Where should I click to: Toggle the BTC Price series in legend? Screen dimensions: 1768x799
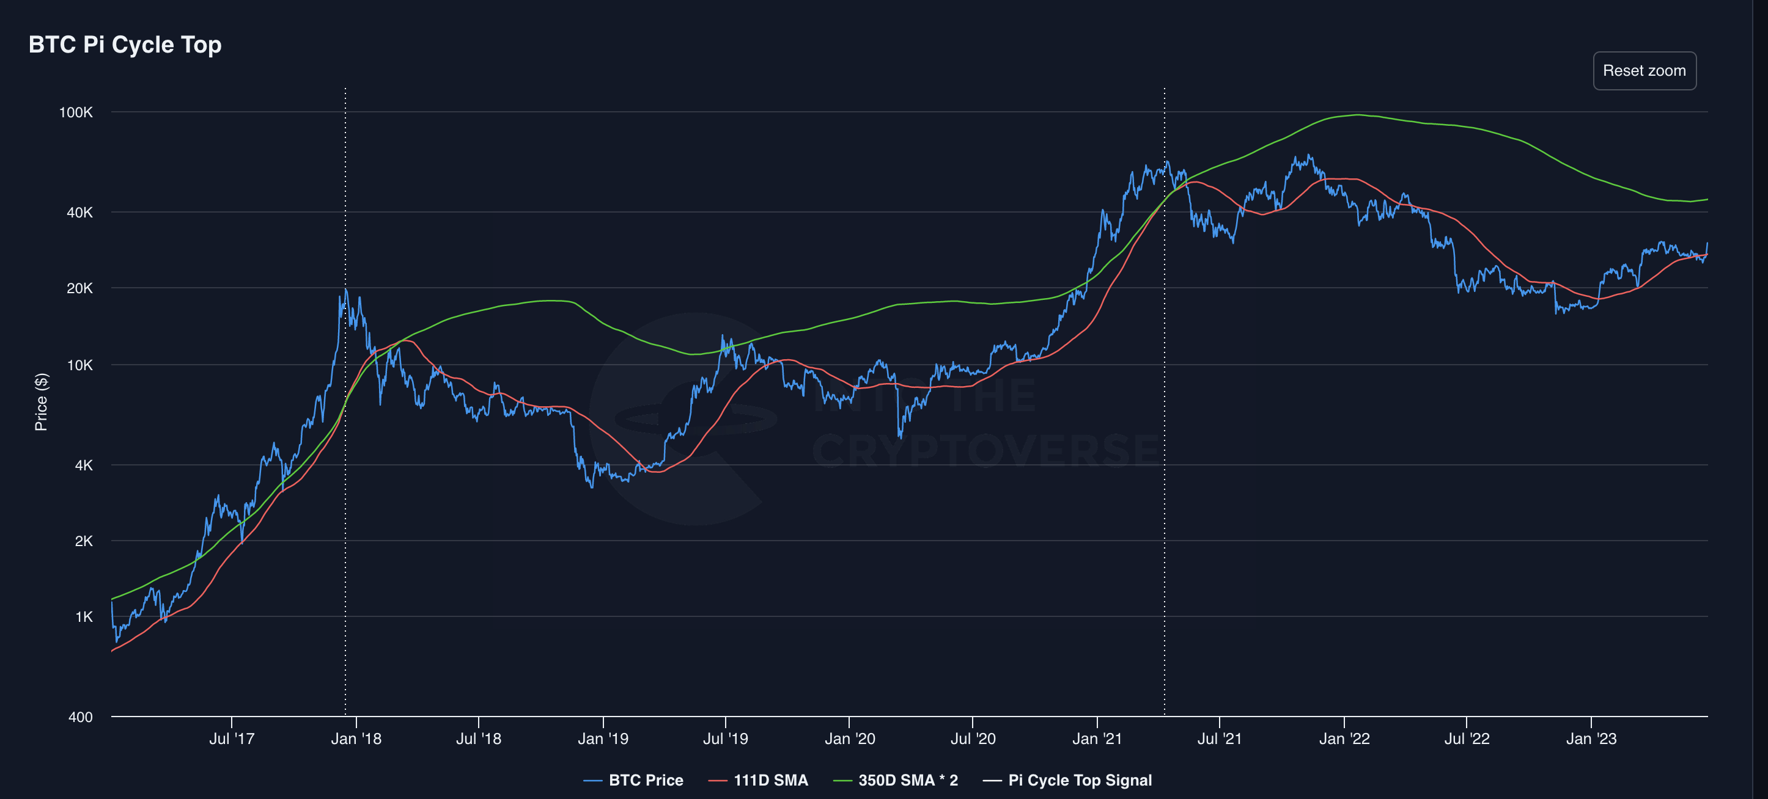645,780
